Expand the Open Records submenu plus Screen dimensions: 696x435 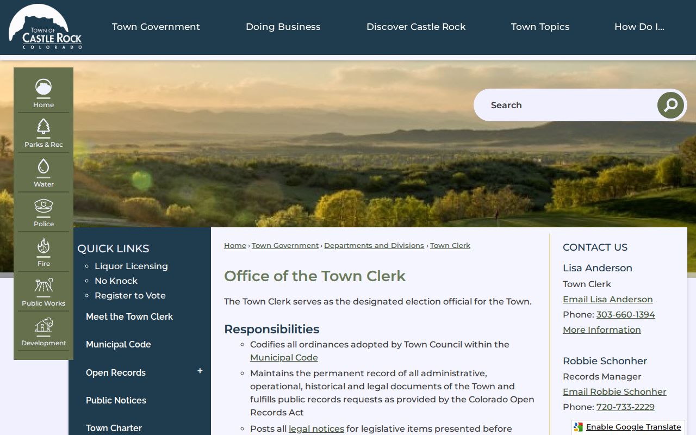click(x=200, y=371)
